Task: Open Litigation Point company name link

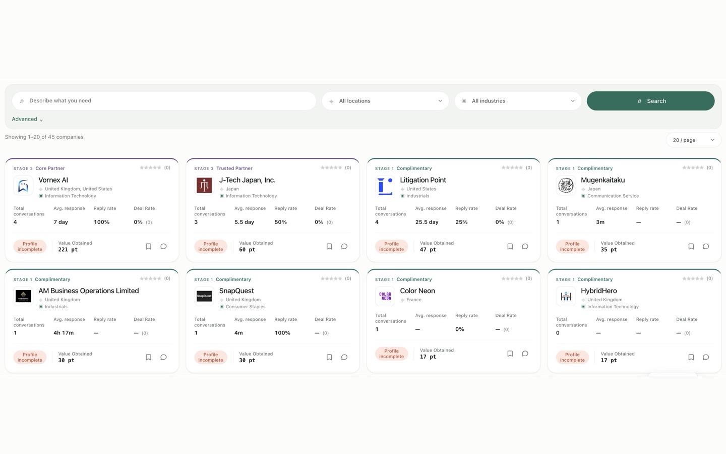Action: click(423, 180)
